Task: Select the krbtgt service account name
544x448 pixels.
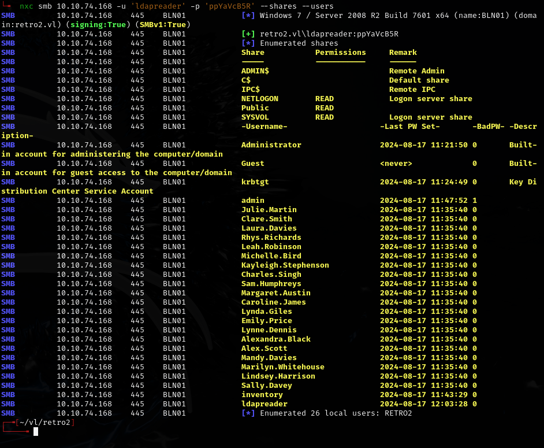Action: click(256, 182)
